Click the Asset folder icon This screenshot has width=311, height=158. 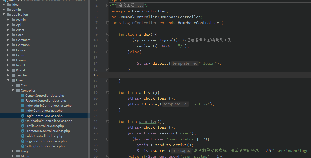[x=13, y=30]
